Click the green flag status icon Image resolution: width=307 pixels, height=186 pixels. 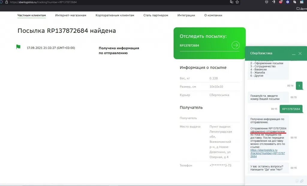pyautogui.click(x=18, y=47)
